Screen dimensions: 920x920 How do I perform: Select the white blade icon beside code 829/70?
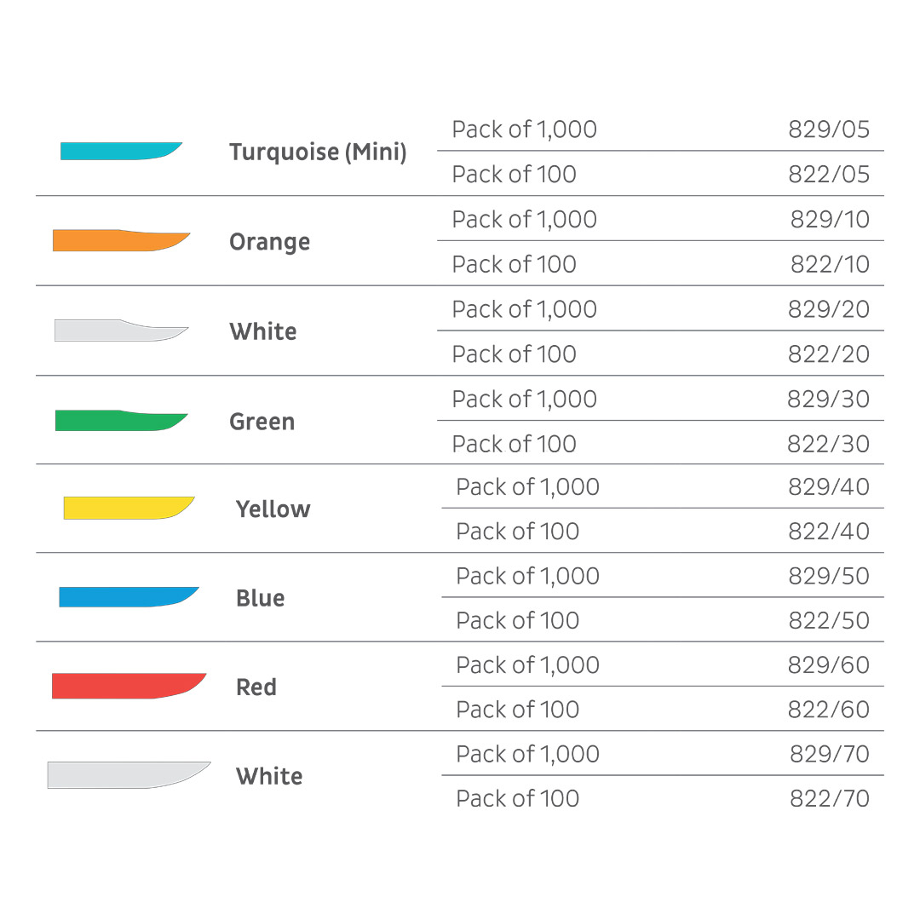(128, 774)
